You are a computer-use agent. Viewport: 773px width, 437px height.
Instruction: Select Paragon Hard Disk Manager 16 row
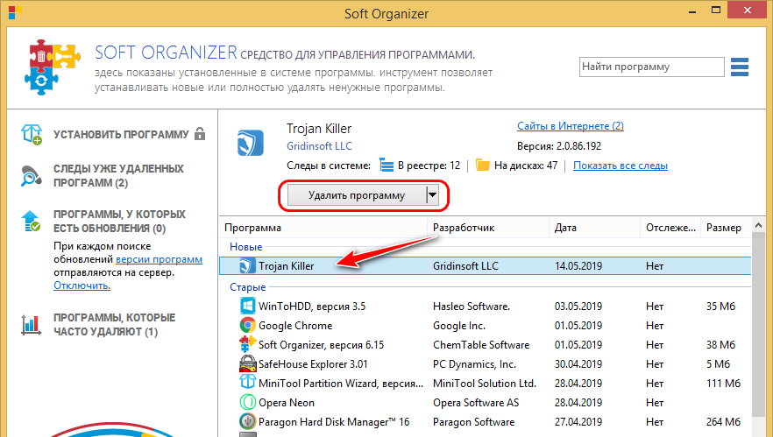(x=486, y=422)
